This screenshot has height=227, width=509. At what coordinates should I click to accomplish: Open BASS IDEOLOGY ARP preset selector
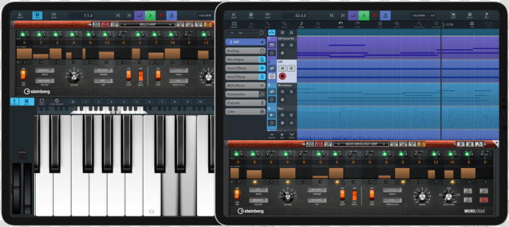[361, 144]
